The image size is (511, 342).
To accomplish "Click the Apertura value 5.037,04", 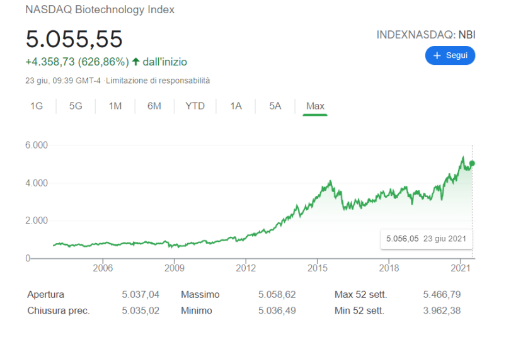I will pyautogui.click(x=141, y=295).
